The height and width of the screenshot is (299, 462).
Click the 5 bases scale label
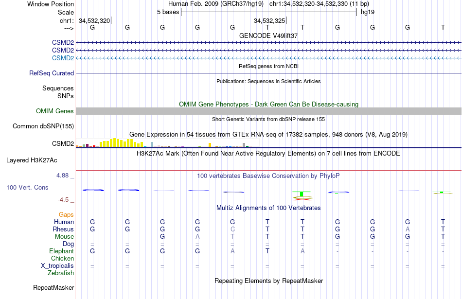click(x=168, y=12)
